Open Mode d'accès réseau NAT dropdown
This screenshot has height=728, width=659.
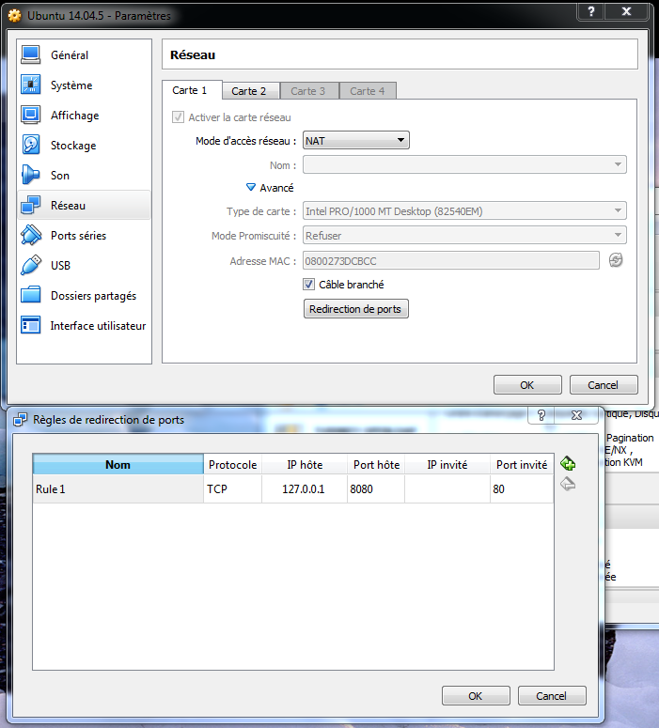pyautogui.click(x=356, y=140)
